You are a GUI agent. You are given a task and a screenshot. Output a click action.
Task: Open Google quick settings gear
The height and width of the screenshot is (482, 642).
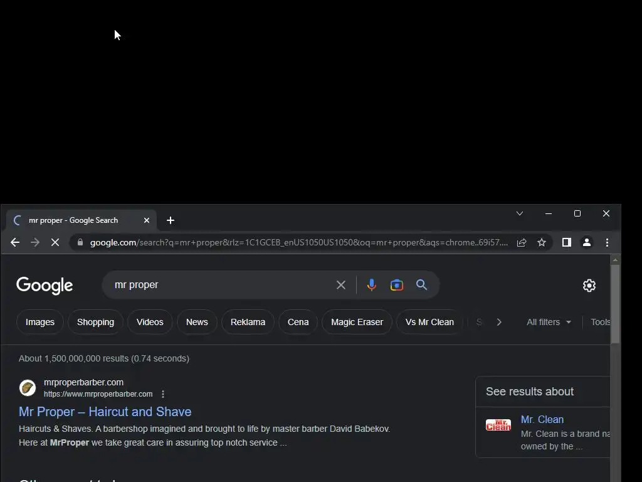[x=589, y=286]
